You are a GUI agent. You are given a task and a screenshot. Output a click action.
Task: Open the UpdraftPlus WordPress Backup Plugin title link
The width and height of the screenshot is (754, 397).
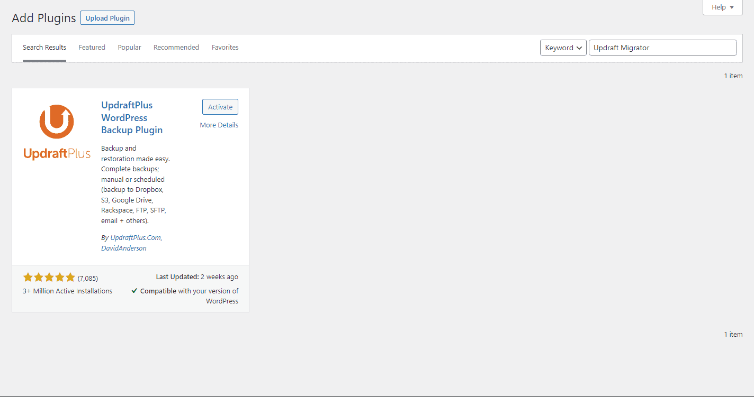coord(132,117)
